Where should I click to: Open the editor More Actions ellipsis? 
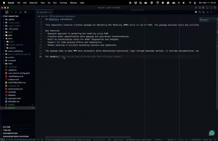[x=215, y=12]
